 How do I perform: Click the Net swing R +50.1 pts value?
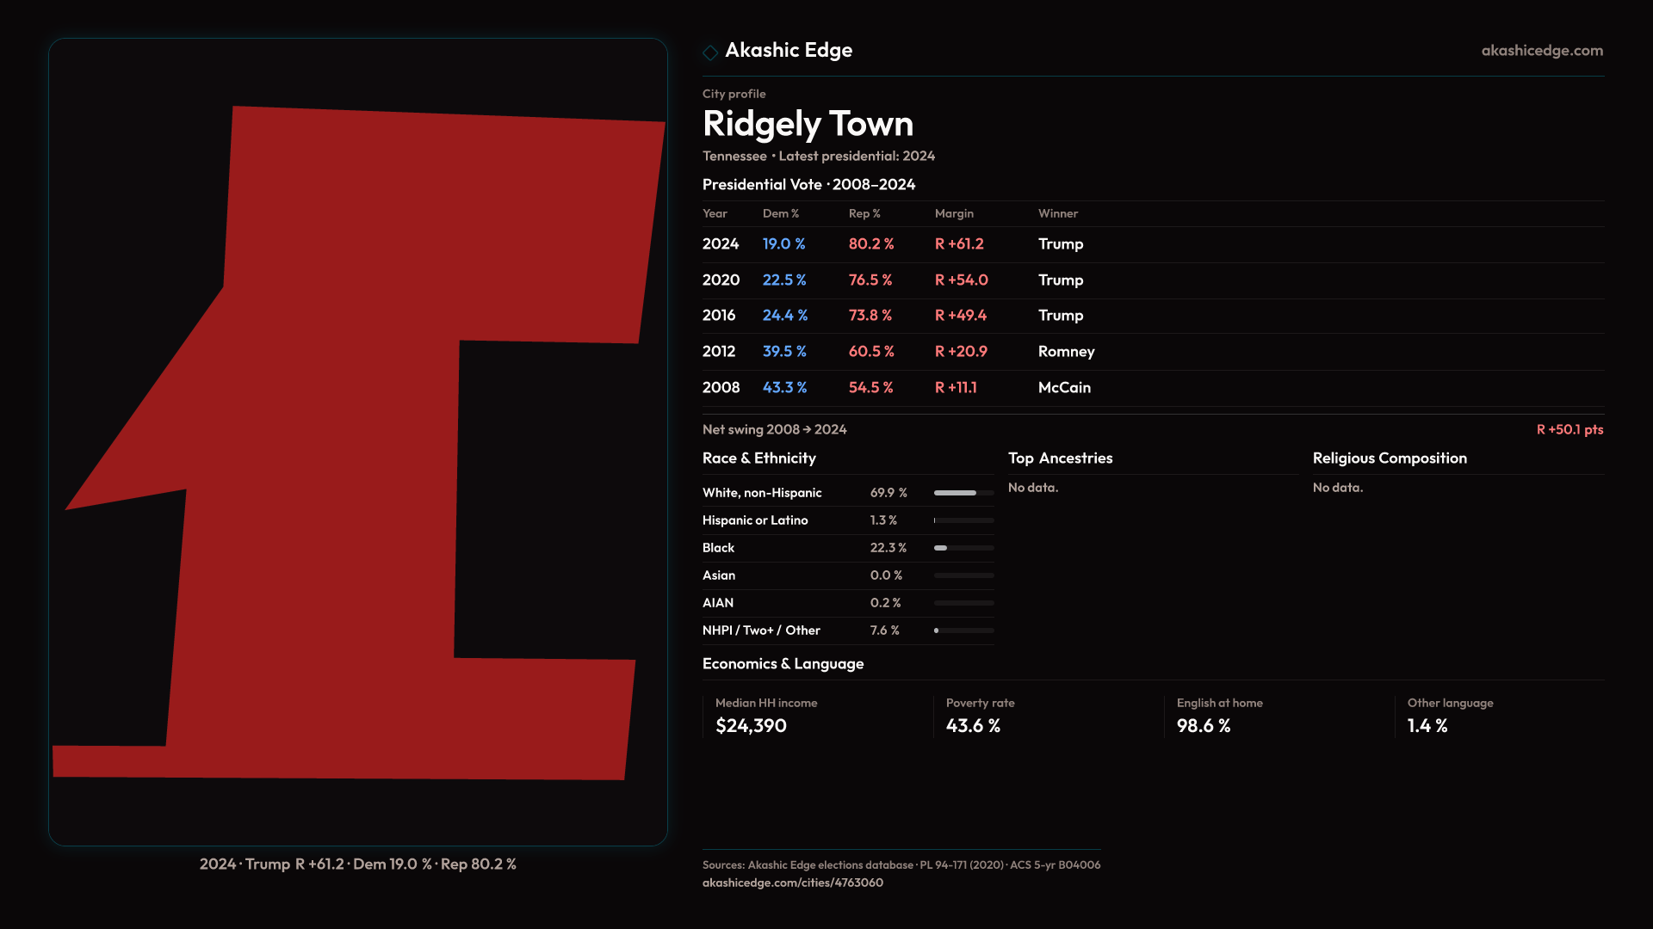tap(1569, 429)
